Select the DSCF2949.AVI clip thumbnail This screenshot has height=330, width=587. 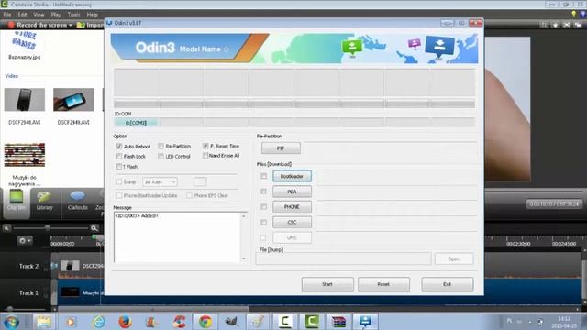pyautogui.click(x=73, y=100)
